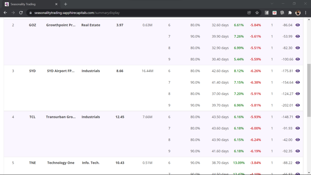311x175 pixels.
Task: Click the SYD ticker symbol
Action: (32, 71)
